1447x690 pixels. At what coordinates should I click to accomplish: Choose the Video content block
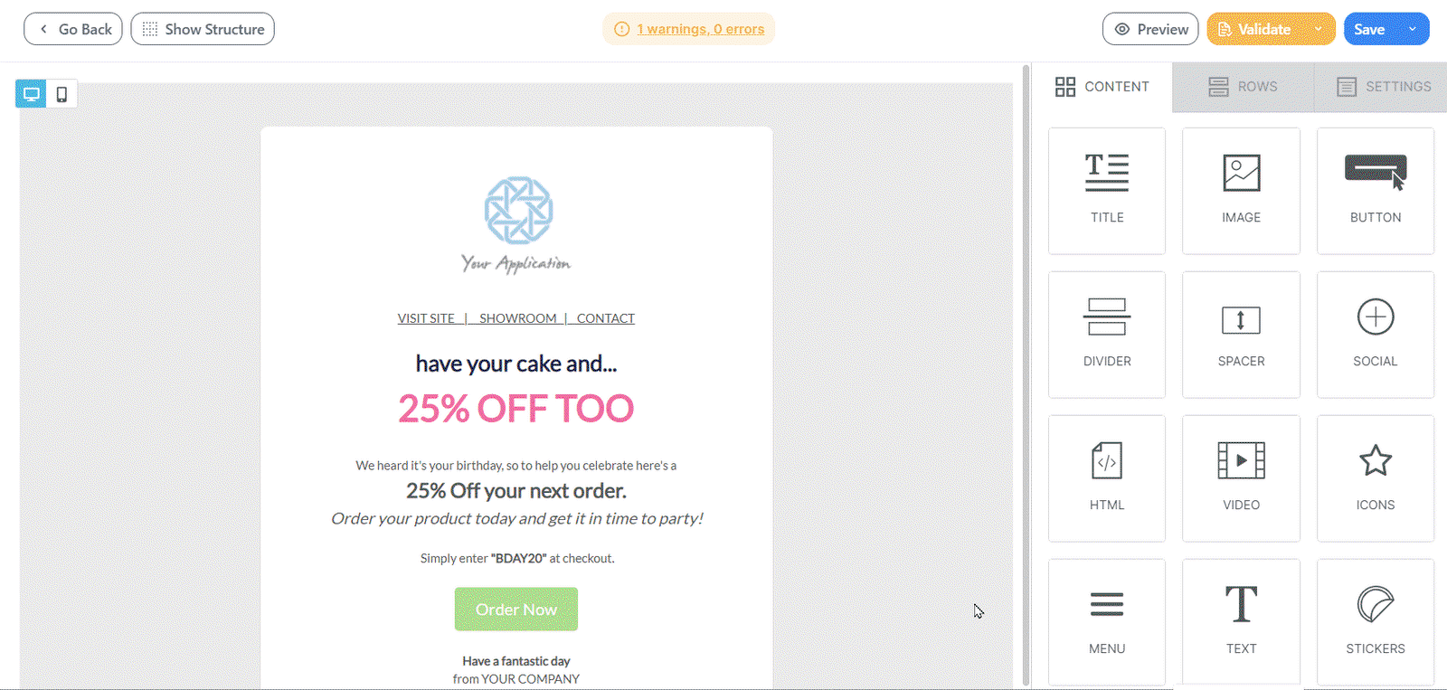[1241, 477]
